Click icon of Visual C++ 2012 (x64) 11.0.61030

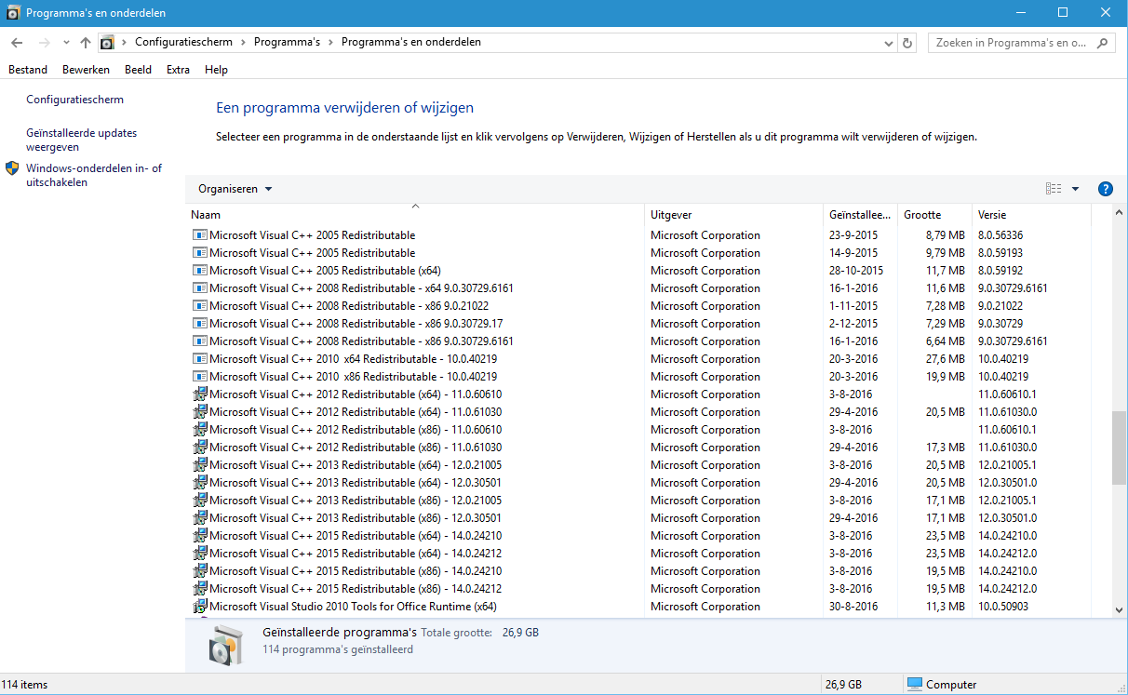click(200, 412)
